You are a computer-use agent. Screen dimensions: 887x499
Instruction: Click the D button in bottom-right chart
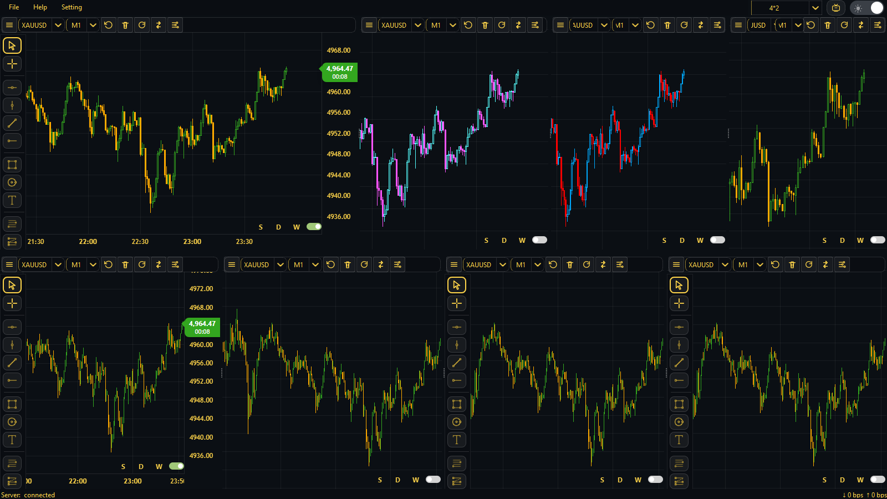pyautogui.click(x=842, y=480)
